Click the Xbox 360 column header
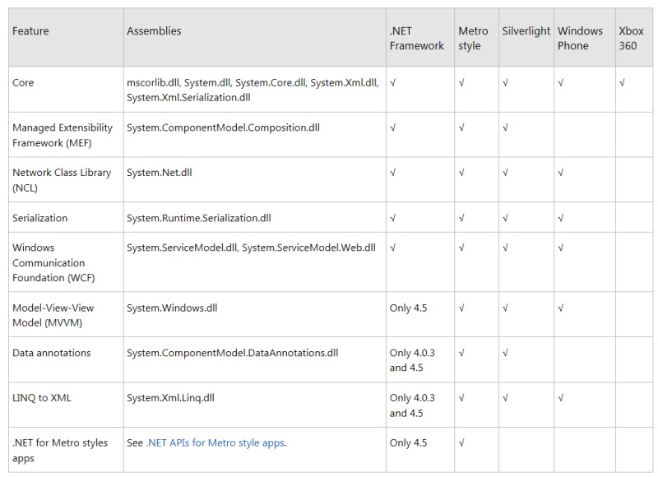This screenshot has width=658, height=477. [628, 39]
